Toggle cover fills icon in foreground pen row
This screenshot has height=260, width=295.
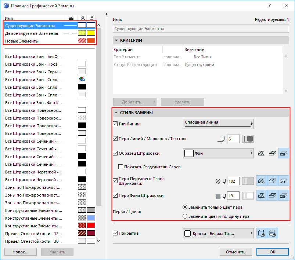point(272,181)
